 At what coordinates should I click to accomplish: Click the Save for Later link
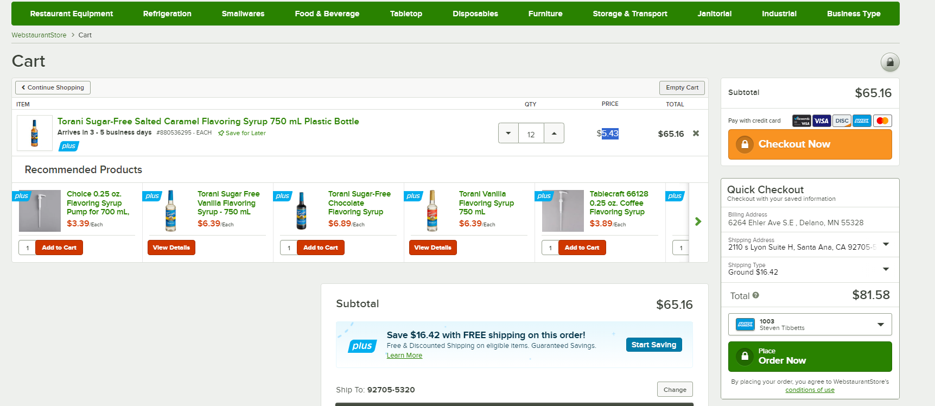(x=242, y=133)
